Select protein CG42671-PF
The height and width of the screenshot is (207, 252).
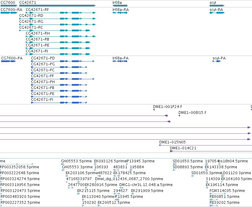click(x=42, y=76)
